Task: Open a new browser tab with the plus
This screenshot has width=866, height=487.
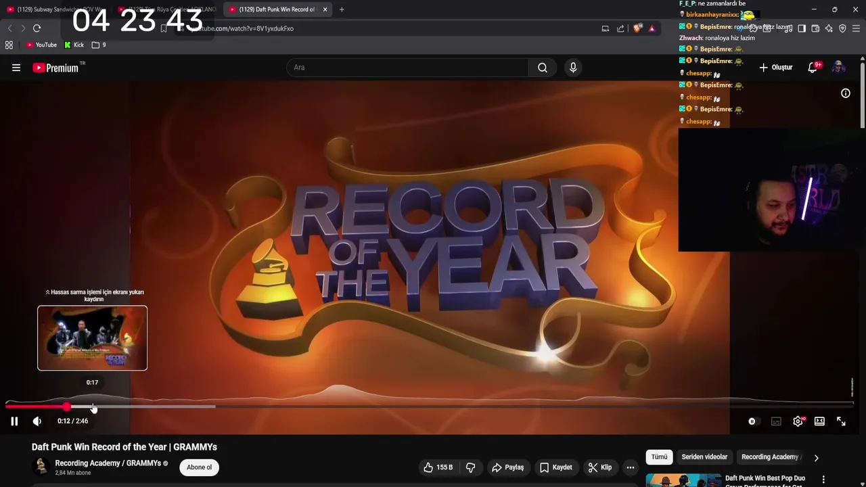Action: 342,9
